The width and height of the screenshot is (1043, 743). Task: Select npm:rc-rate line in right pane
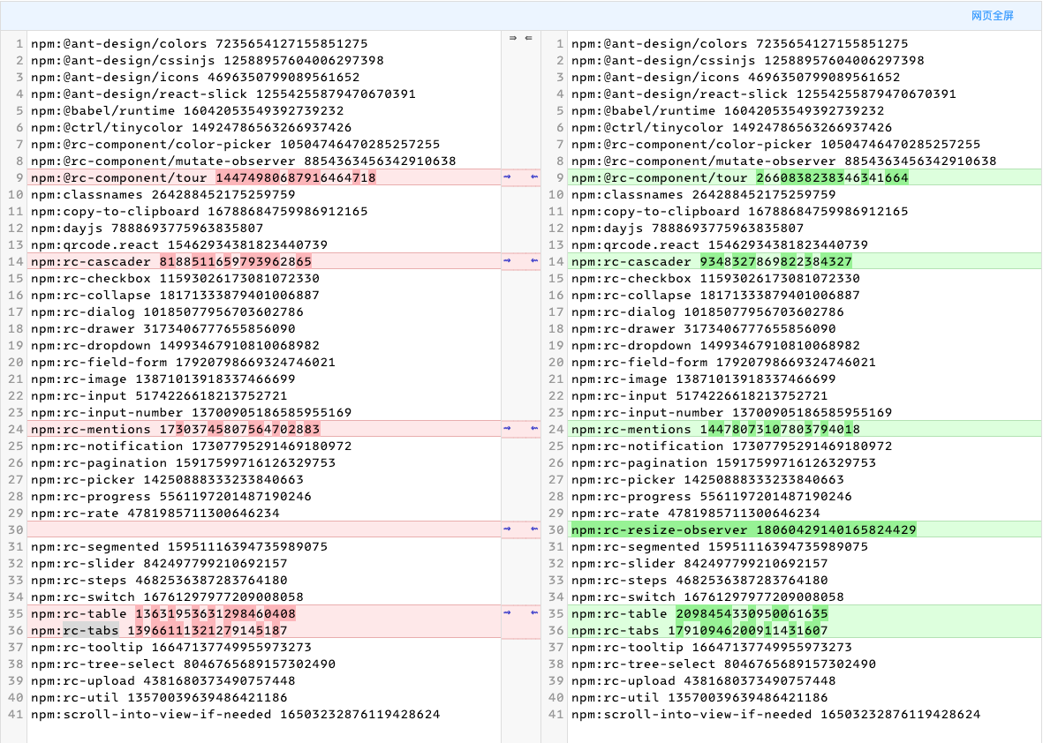(696, 513)
